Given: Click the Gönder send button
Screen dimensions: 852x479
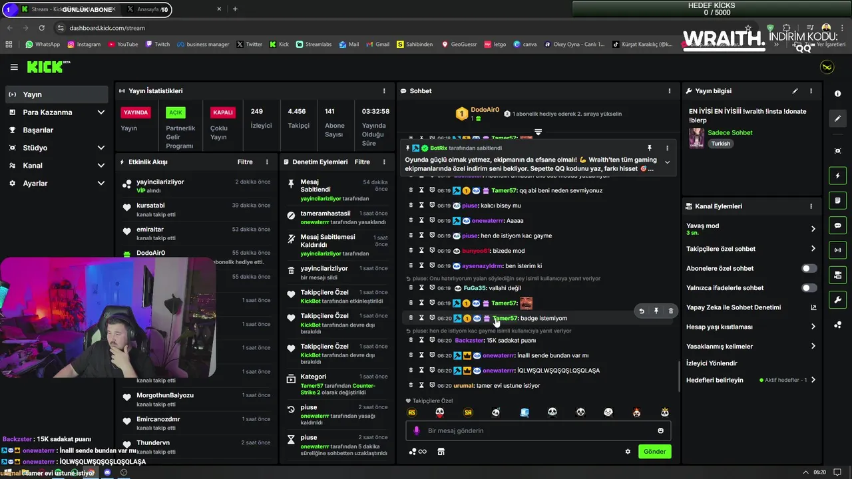Looking at the screenshot, I should [654, 452].
